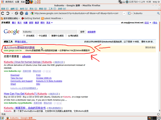Click the suggested ubuntu spelling link

pyautogui.click(x=27, y=56)
